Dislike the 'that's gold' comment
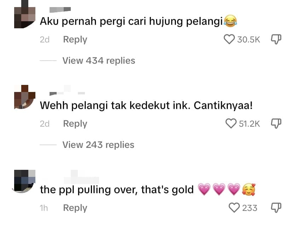This screenshot has height=225, width=293. 276,208
